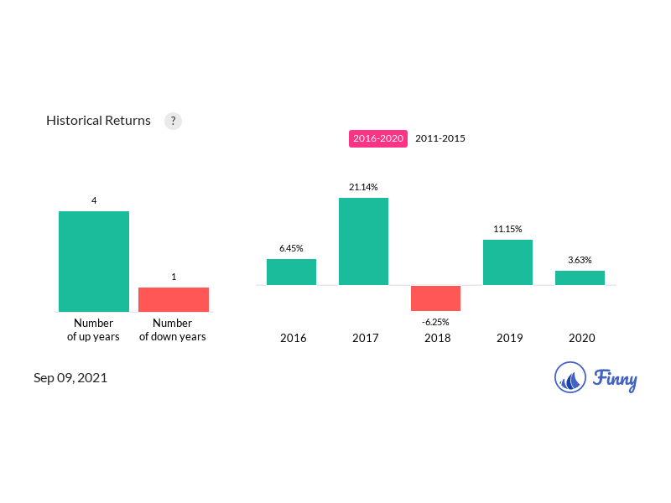
Task: Click the 2019 return bar
Action: [x=507, y=262]
